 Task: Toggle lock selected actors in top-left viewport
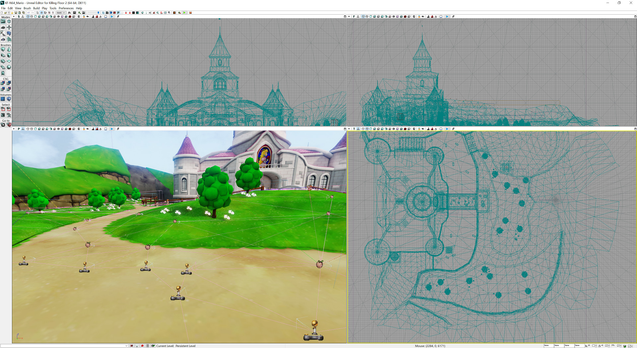(84, 17)
